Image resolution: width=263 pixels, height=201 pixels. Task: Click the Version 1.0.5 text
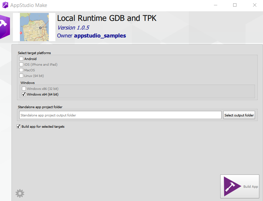click(x=73, y=28)
